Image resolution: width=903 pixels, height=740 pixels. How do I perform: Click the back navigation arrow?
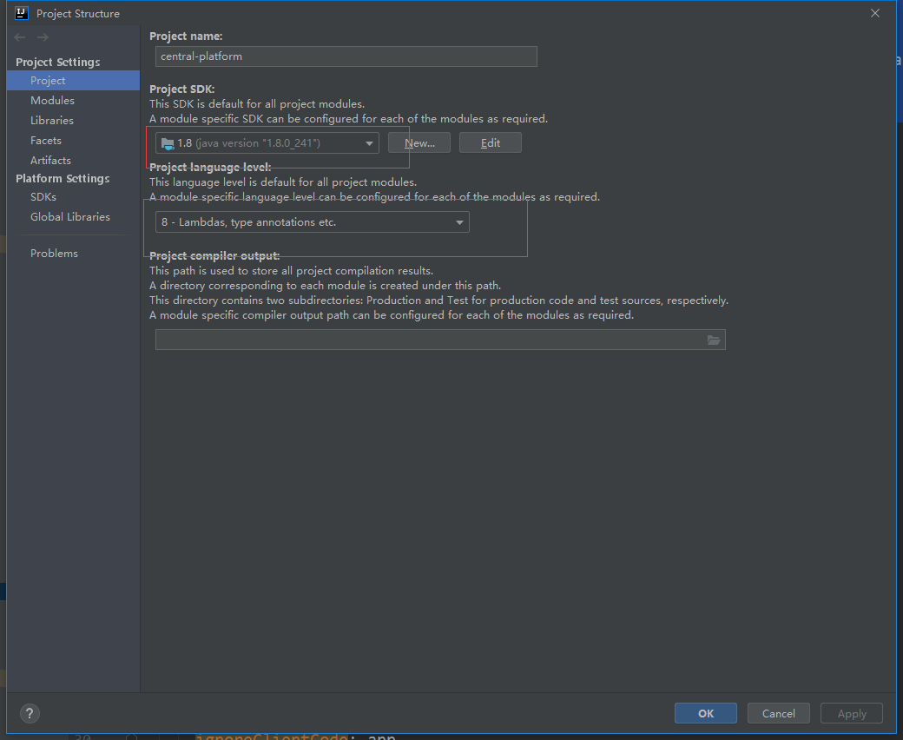click(18, 36)
